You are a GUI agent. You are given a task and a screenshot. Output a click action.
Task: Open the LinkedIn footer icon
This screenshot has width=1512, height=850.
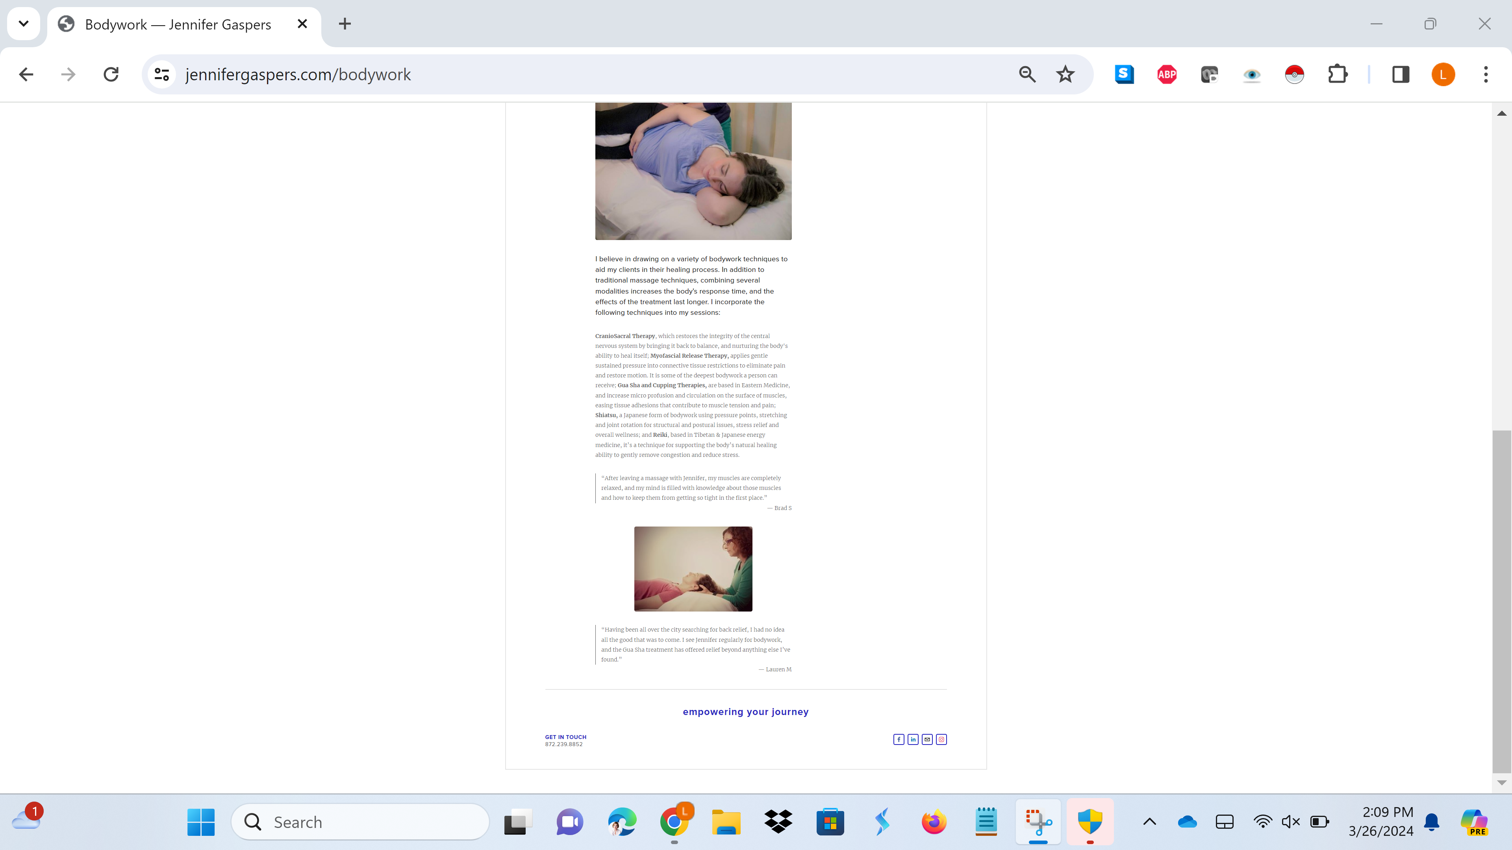(x=913, y=739)
